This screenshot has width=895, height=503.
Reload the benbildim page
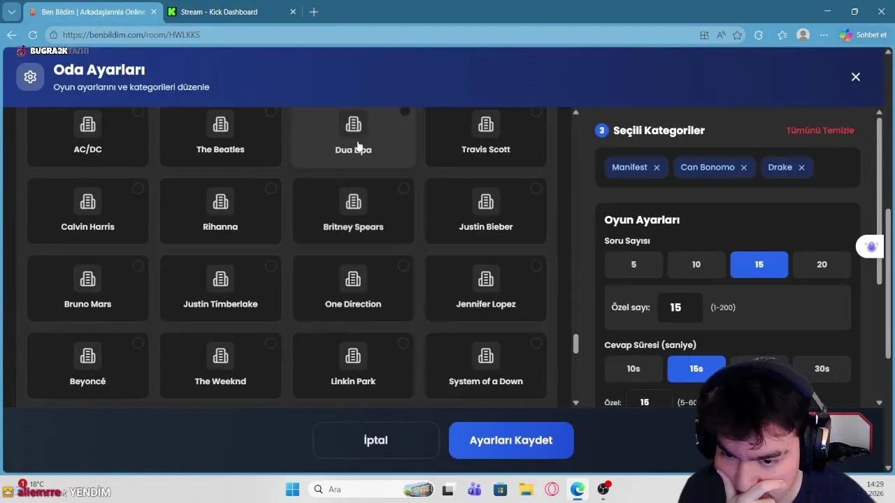pyautogui.click(x=33, y=35)
